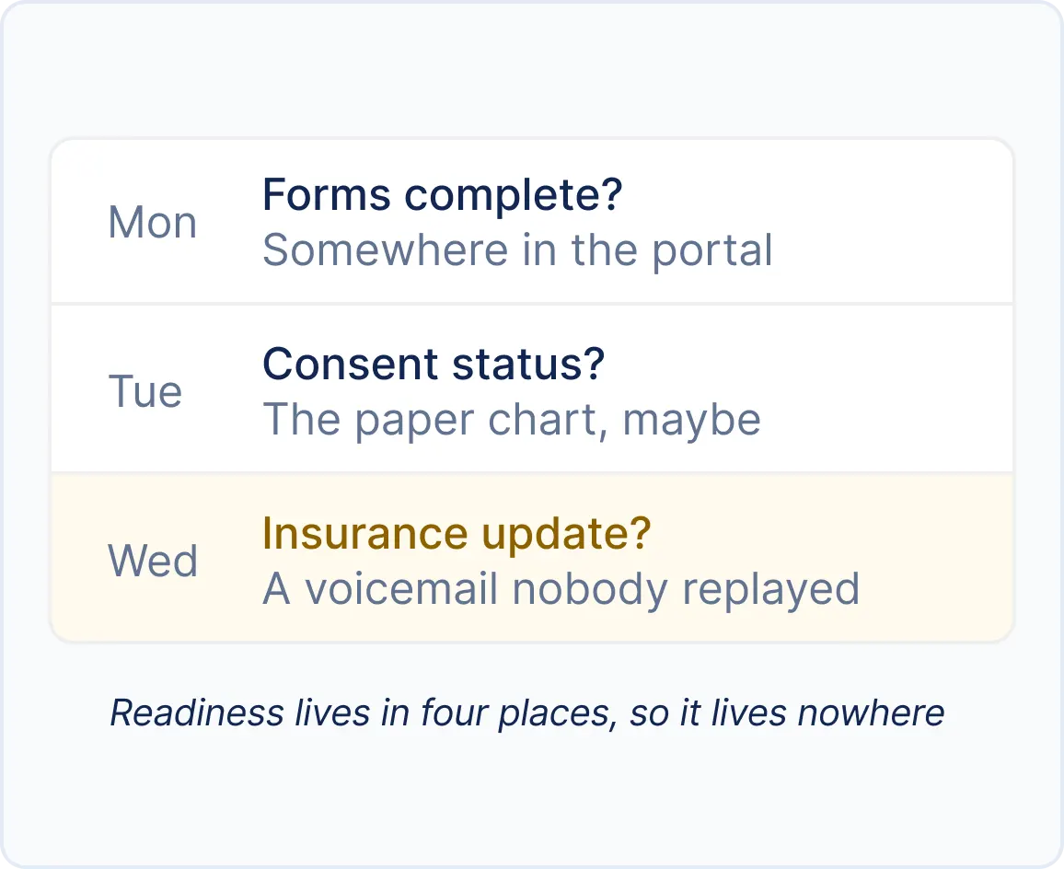Select the Monday row background
Image resolution: width=1064 pixels, height=869 pixels.
point(532,221)
